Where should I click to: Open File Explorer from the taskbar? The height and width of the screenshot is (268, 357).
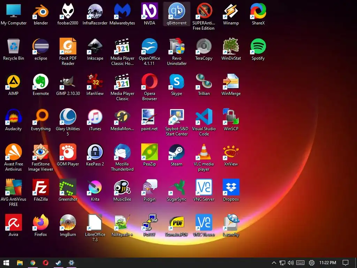pos(20,263)
